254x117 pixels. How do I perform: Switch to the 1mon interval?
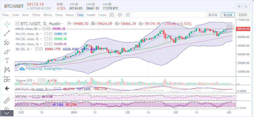point(102,15)
